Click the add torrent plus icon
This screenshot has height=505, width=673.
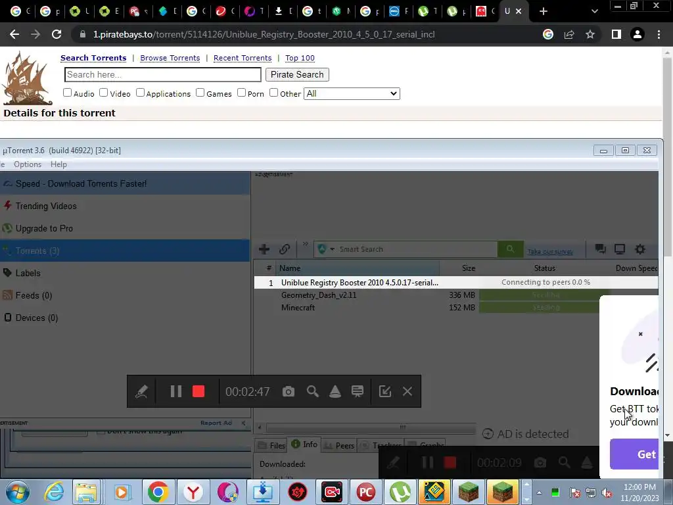[x=264, y=249]
